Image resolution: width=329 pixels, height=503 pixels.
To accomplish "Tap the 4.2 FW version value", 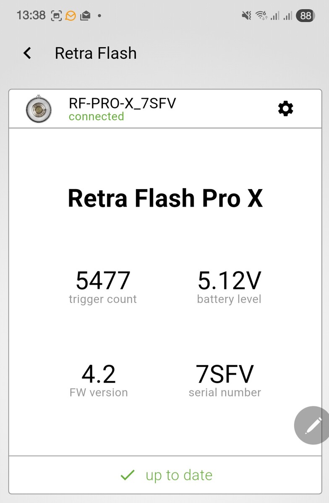I will click(99, 374).
